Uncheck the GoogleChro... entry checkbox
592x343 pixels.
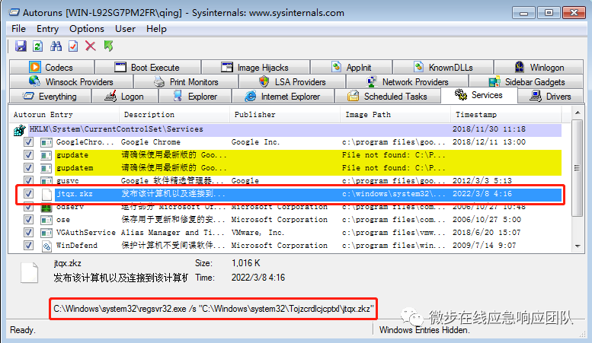coord(28,142)
